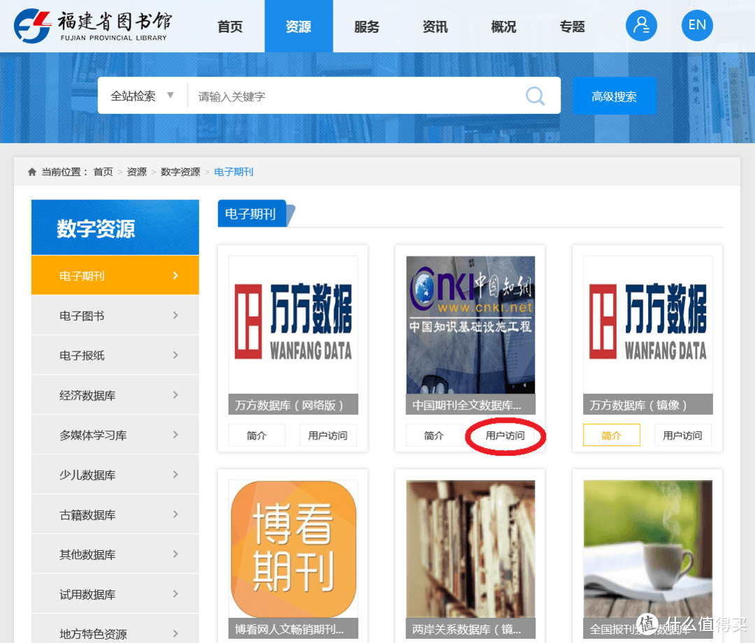
Task: Open the 万方数据库（网络版）thumbnail
Action: [293, 325]
